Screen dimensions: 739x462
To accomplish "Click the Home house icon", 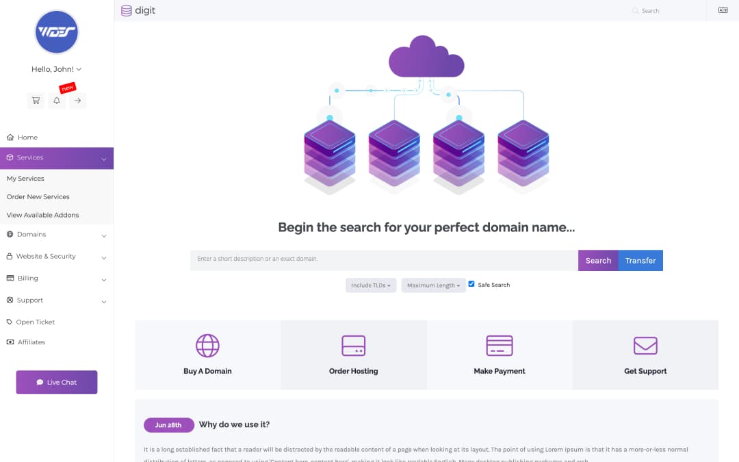I will tap(10, 137).
